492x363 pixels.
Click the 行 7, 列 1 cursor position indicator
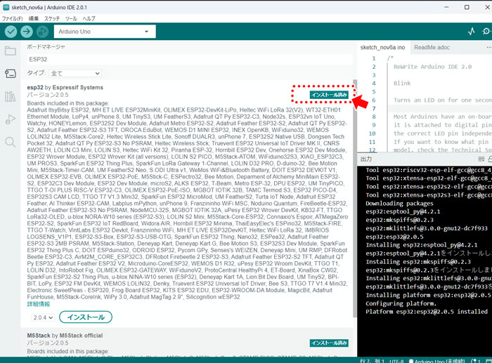point(372,361)
